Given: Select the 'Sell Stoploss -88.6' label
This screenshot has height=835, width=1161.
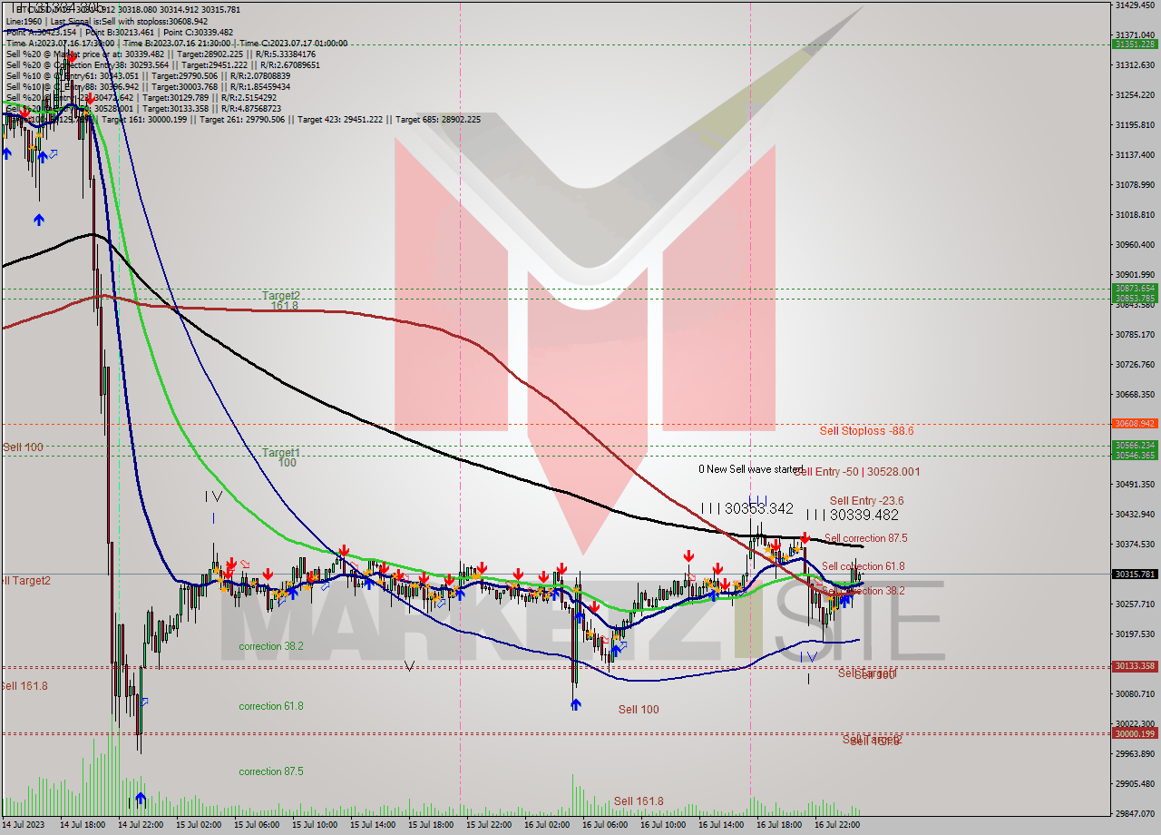Looking at the screenshot, I should pos(866,431).
